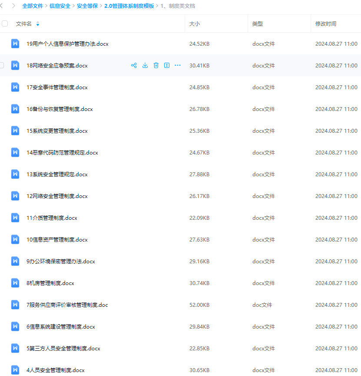Click the Word icon of 6信息系统建设管理制度.docx
Screen dimensions: 361x376
tap(15, 326)
